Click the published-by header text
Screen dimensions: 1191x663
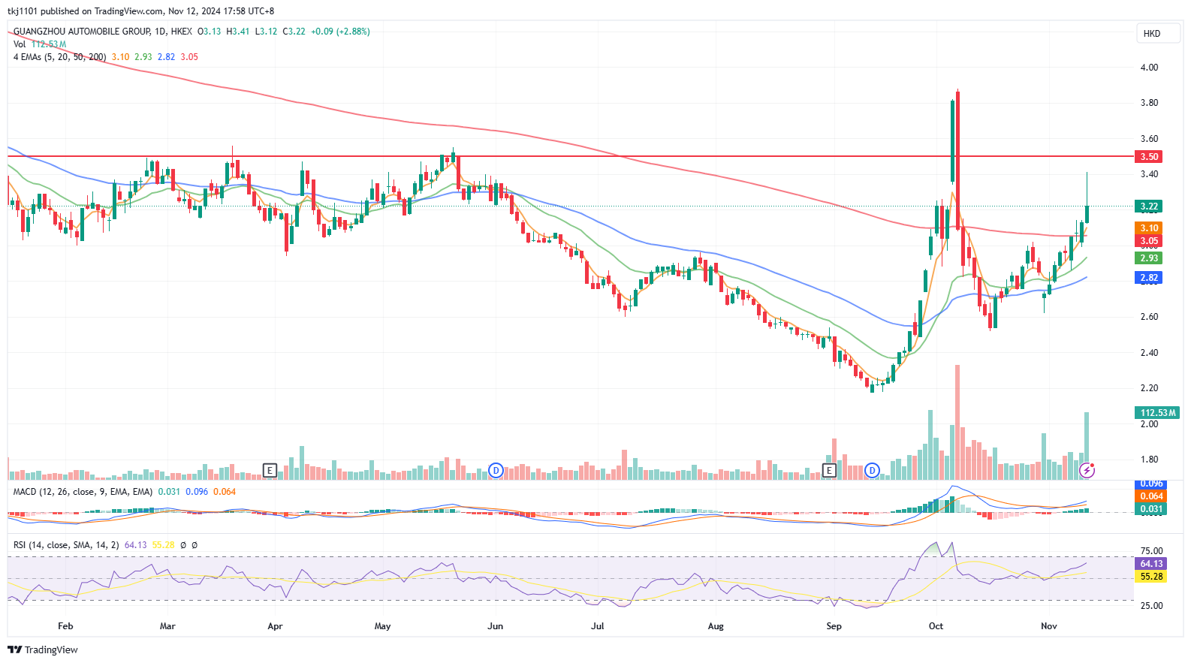tap(141, 11)
